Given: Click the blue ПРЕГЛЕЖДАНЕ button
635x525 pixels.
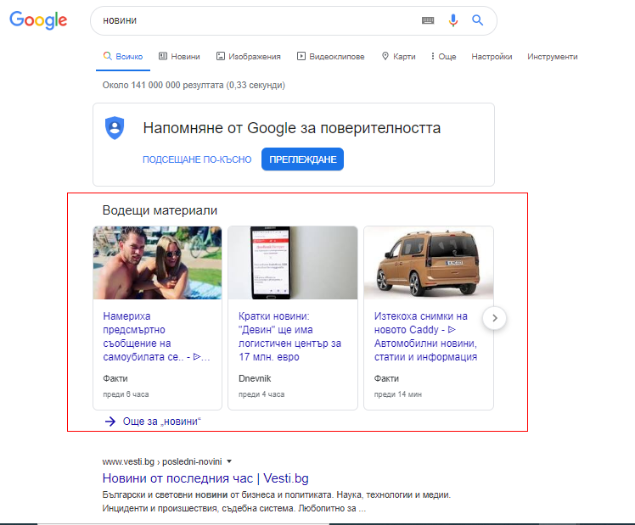Looking at the screenshot, I should click(302, 159).
